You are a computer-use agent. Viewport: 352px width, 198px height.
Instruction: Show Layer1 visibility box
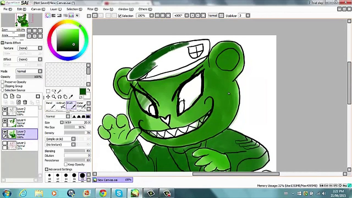(x=5, y=143)
